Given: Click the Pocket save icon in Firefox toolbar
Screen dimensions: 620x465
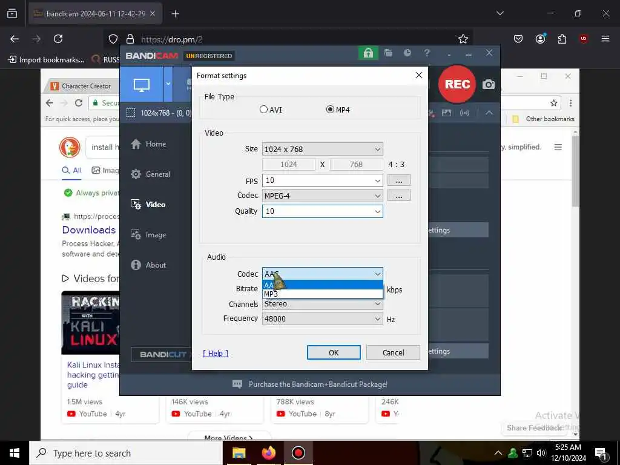Looking at the screenshot, I should pos(518,39).
